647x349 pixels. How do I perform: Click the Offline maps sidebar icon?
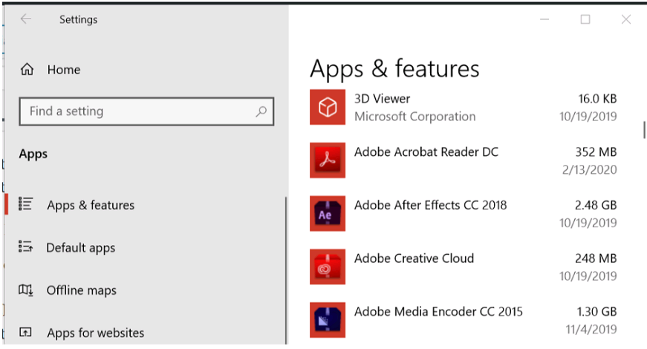coord(26,290)
